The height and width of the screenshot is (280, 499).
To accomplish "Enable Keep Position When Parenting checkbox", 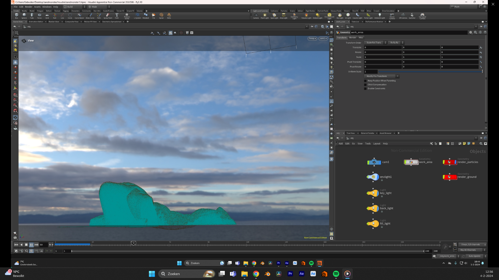I will 365,81.
